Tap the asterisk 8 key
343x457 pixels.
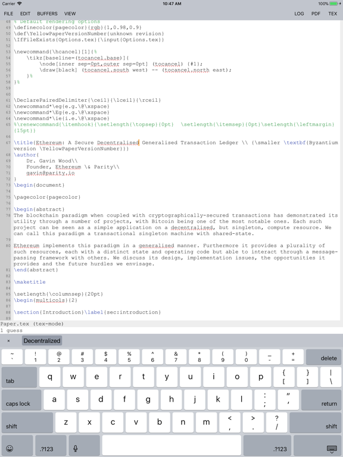(x=199, y=357)
